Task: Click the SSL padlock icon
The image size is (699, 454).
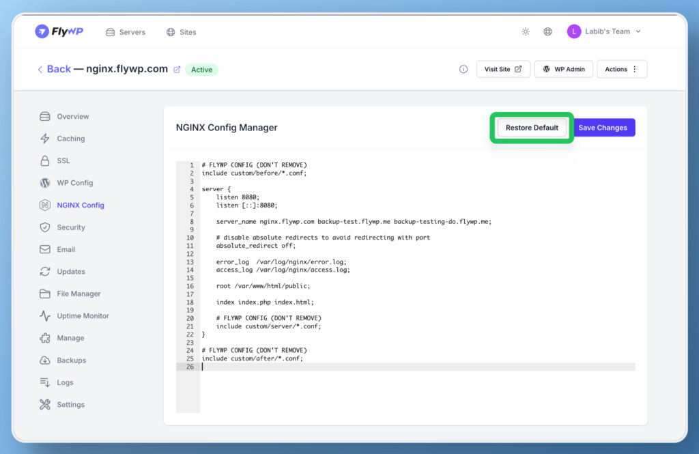Action: coord(44,160)
